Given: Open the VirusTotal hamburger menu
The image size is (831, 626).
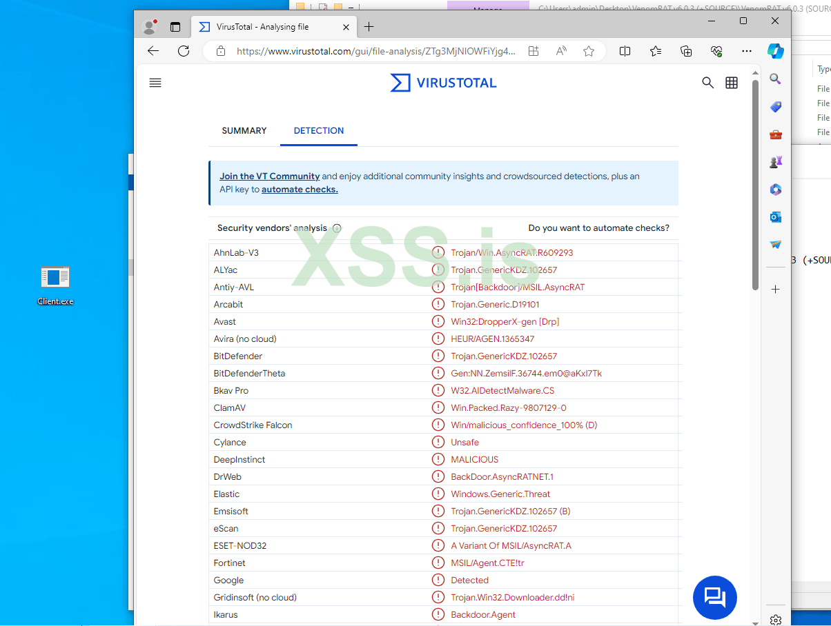Looking at the screenshot, I should [x=155, y=83].
